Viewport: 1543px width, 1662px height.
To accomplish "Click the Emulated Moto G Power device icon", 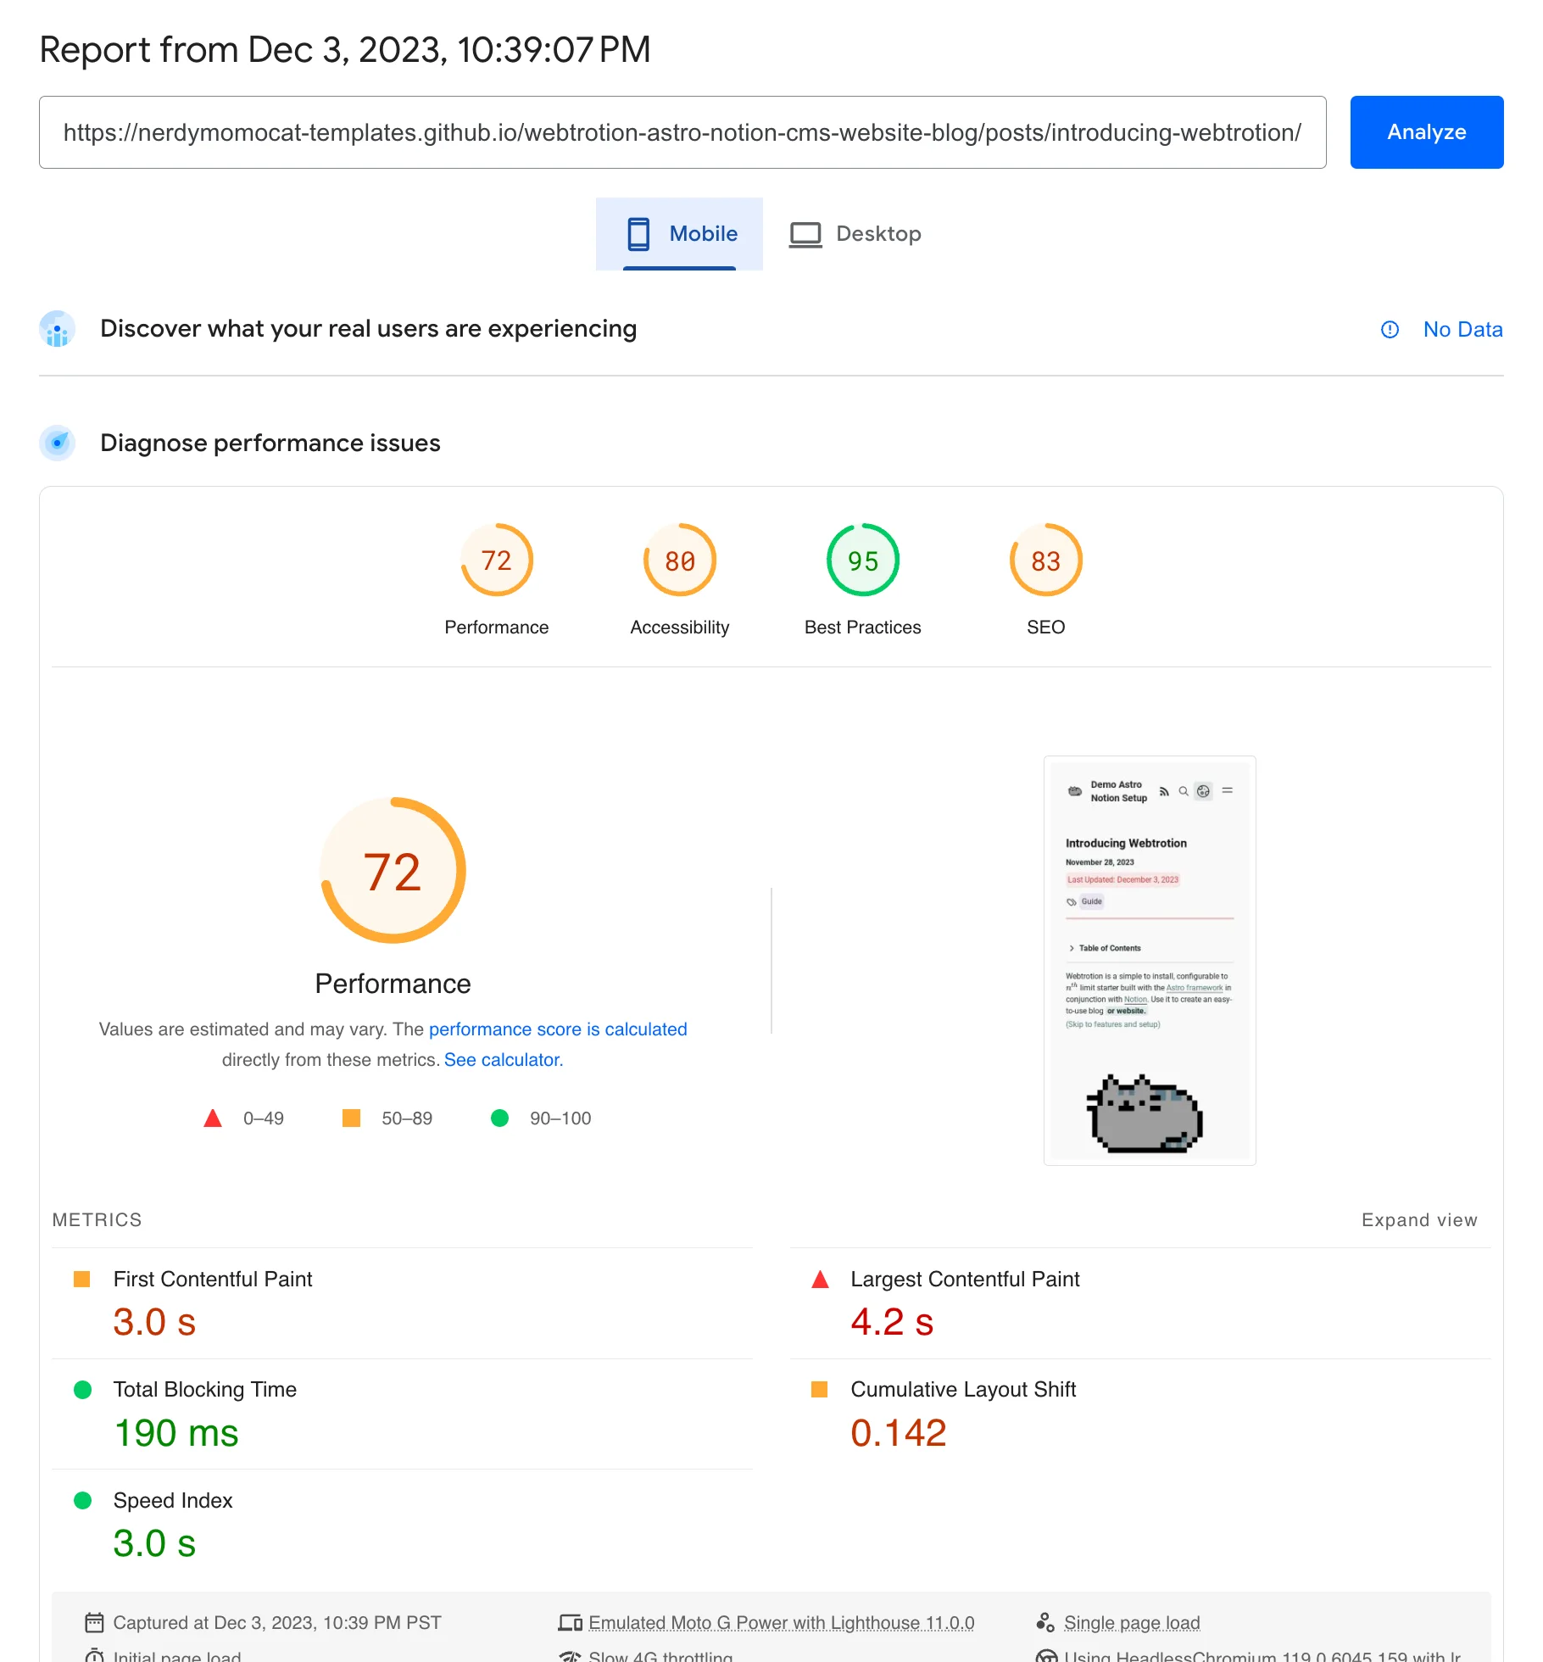I will 570,1623.
